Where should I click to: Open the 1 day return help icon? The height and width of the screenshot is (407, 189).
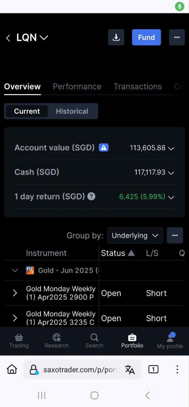click(x=91, y=197)
